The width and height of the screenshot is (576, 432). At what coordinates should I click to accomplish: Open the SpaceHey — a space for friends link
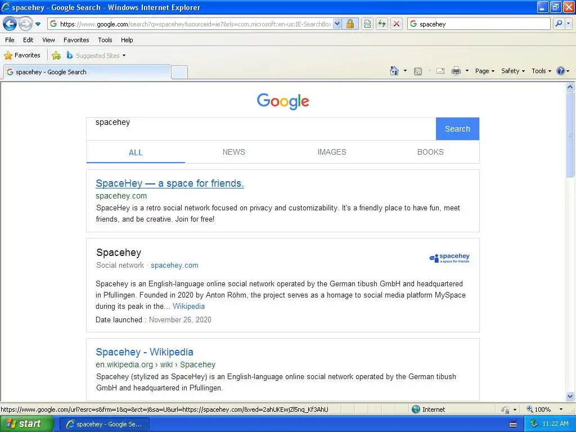click(170, 183)
